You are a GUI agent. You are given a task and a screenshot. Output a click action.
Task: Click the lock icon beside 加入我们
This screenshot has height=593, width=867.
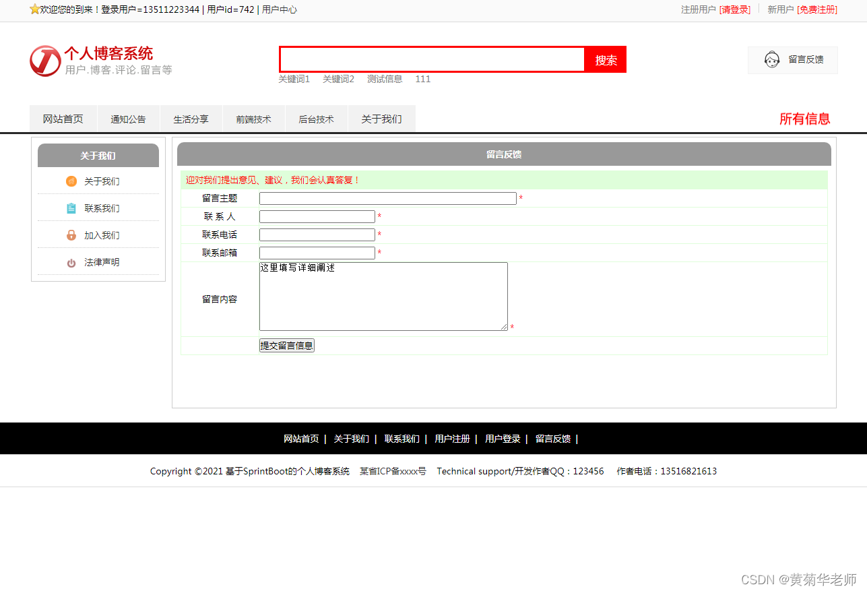tap(71, 235)
